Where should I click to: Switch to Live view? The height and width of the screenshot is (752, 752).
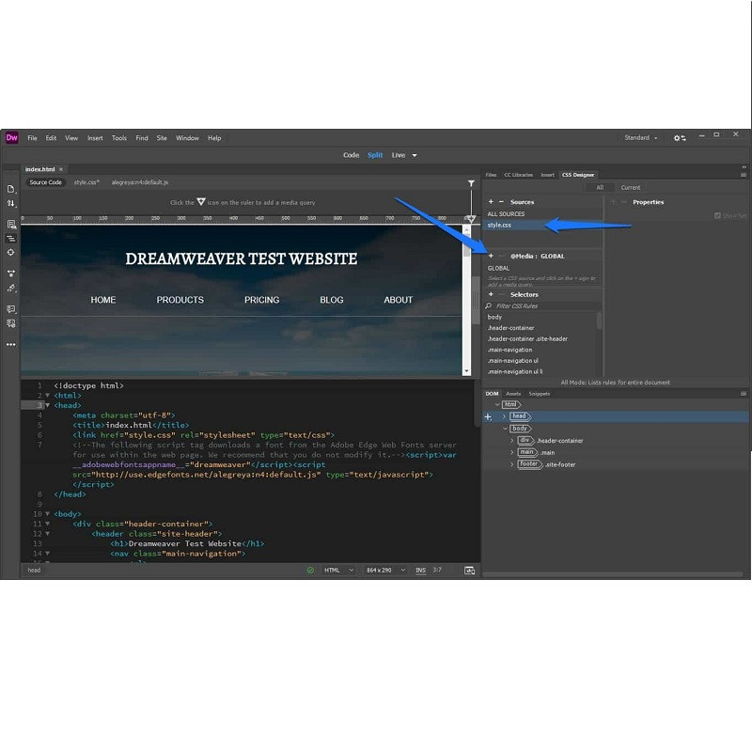click(399, 155)
